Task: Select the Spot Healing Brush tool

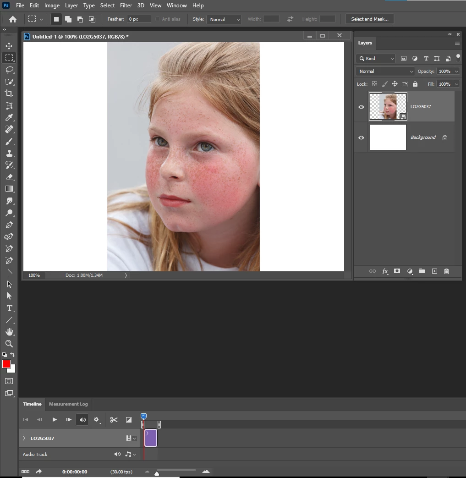Action: pyautogui.click(x=9, y=129)
